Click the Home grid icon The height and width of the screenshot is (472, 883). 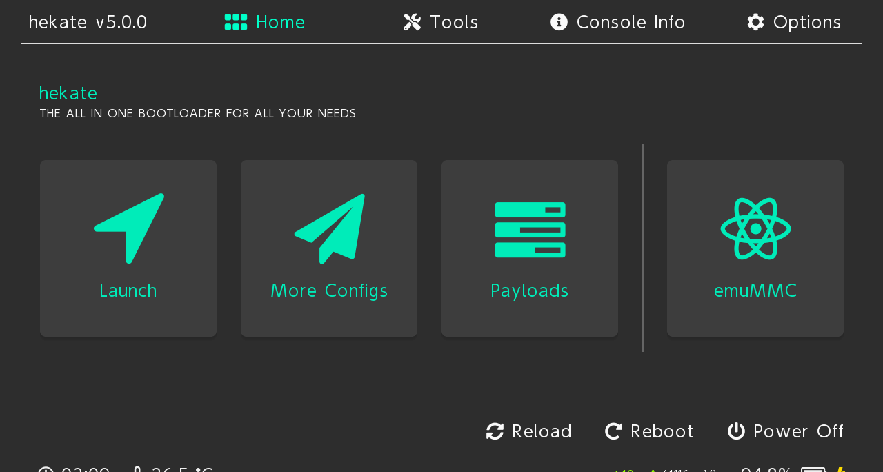click(236, 22)
